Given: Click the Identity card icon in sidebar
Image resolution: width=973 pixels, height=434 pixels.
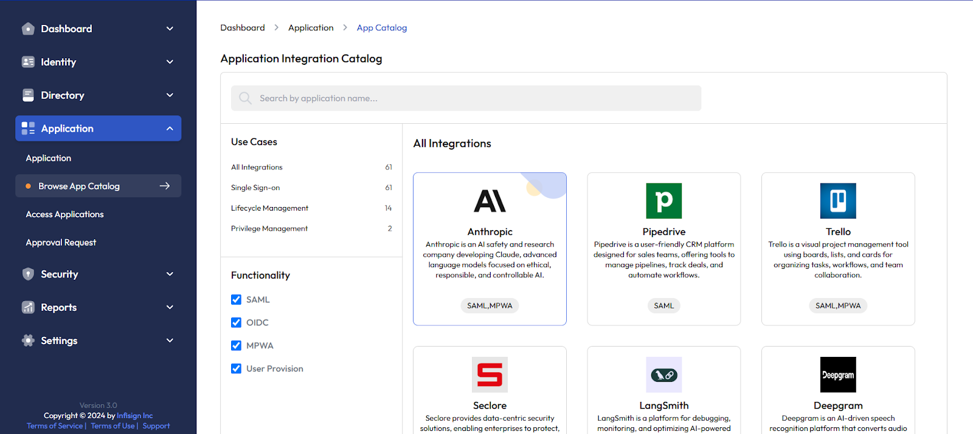Looking at the screenshot, I should pos(28,62).
